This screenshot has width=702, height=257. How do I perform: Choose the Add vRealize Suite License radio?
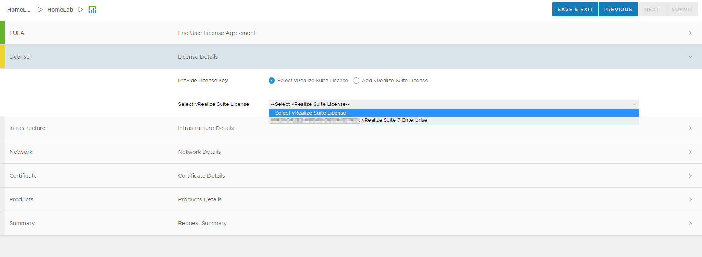point(356,81)
